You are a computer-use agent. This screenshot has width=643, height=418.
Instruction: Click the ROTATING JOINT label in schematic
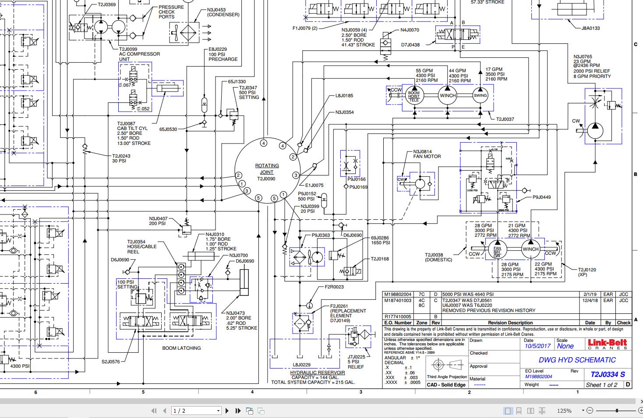(x=267, y=169)
